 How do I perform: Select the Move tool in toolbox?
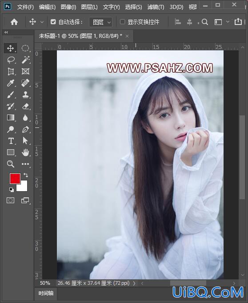(10, 48)
